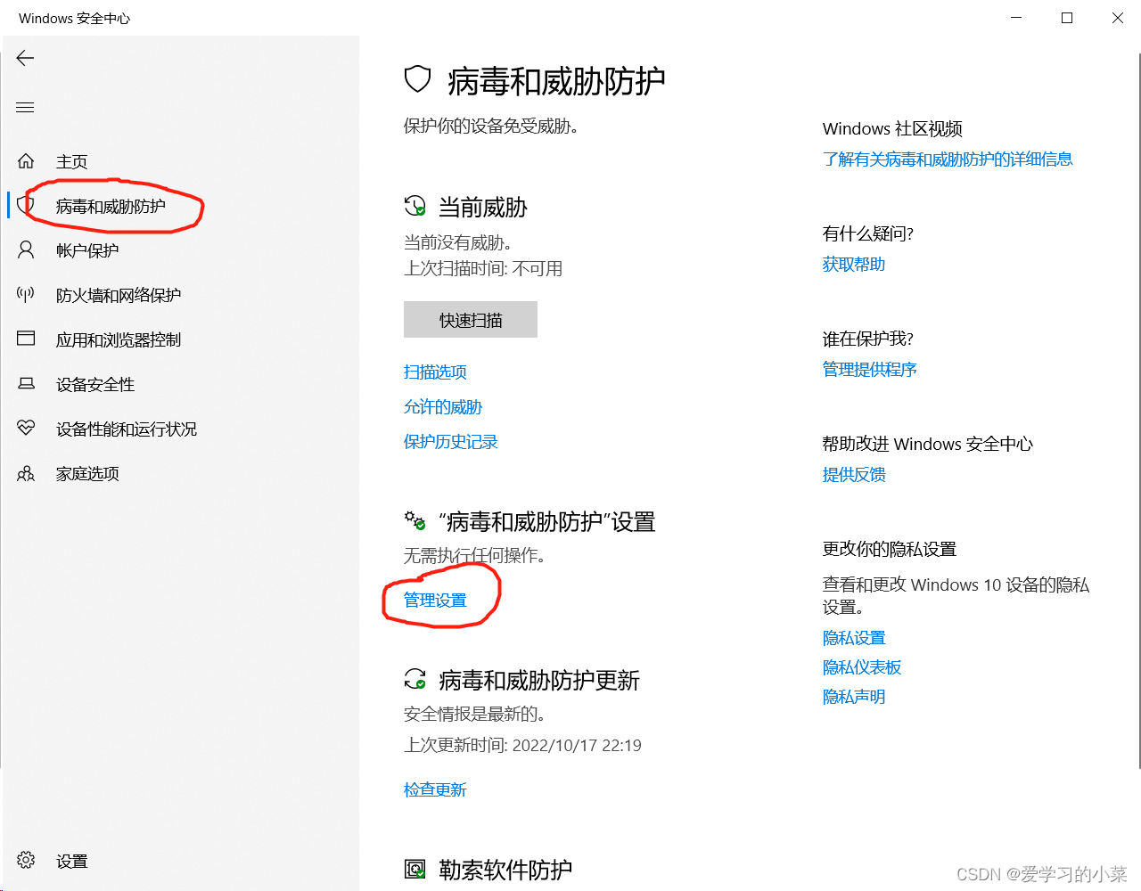Click the heart icon for 设备性能和运行状况
This screenshot has height=891, width=1141.
point(26,429)
